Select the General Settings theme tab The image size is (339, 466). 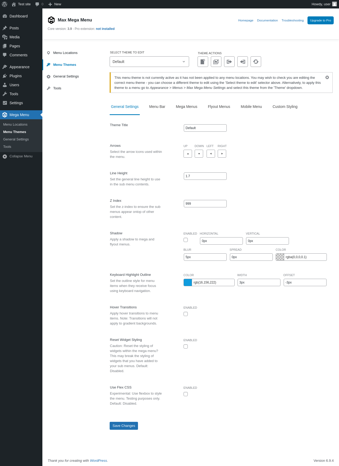tap(125, 107)
